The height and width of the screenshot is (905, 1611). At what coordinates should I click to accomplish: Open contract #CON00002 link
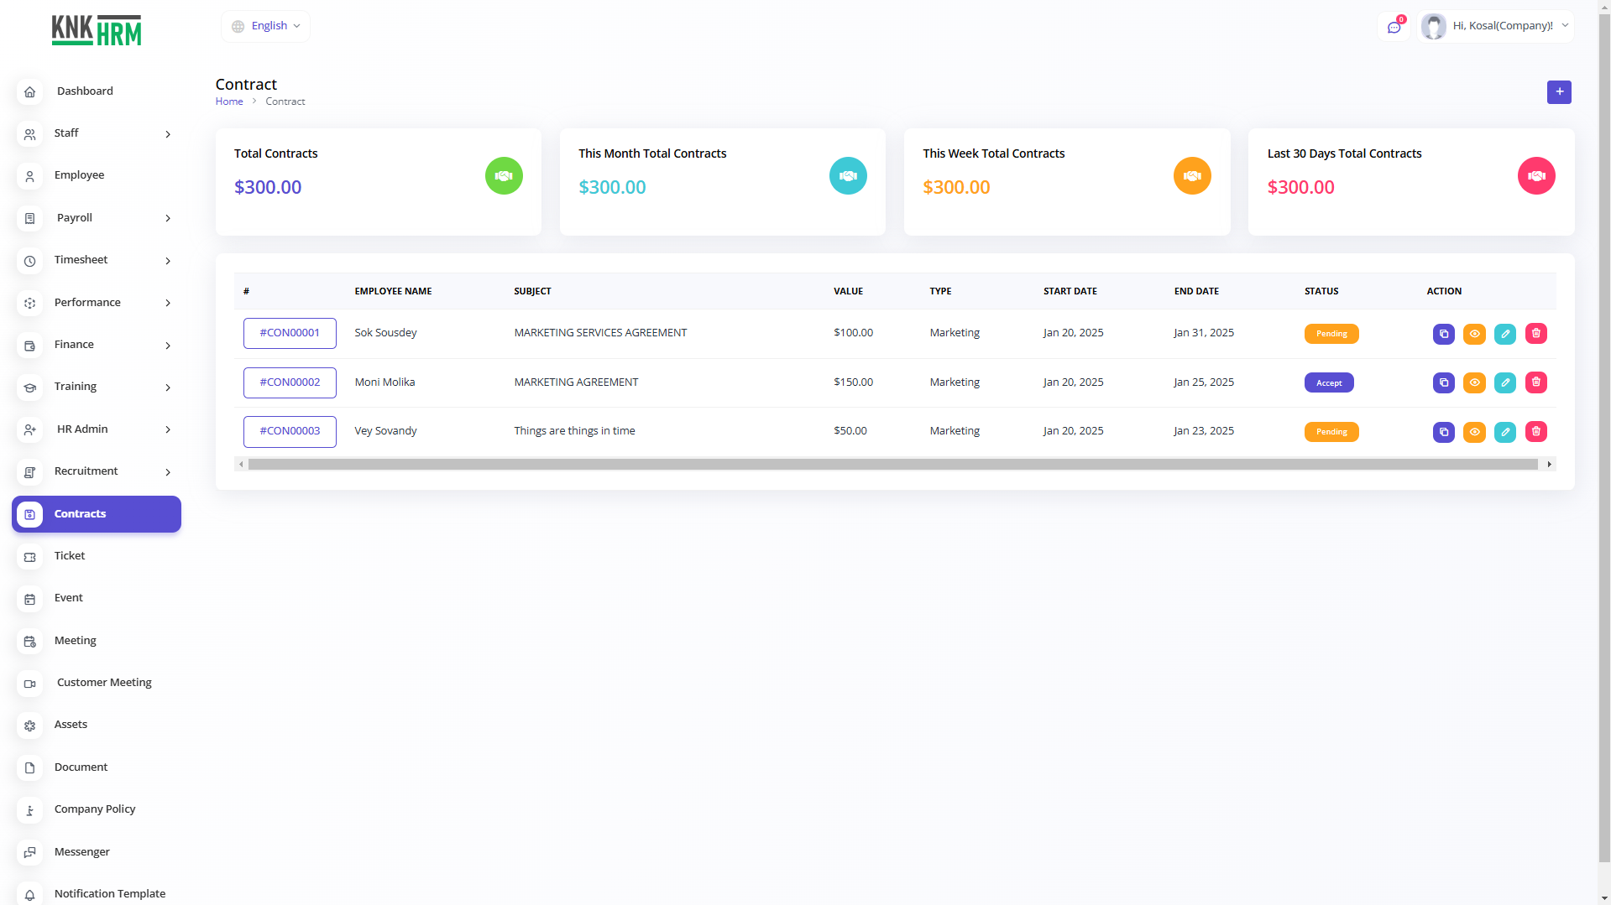tap(290, 382)
